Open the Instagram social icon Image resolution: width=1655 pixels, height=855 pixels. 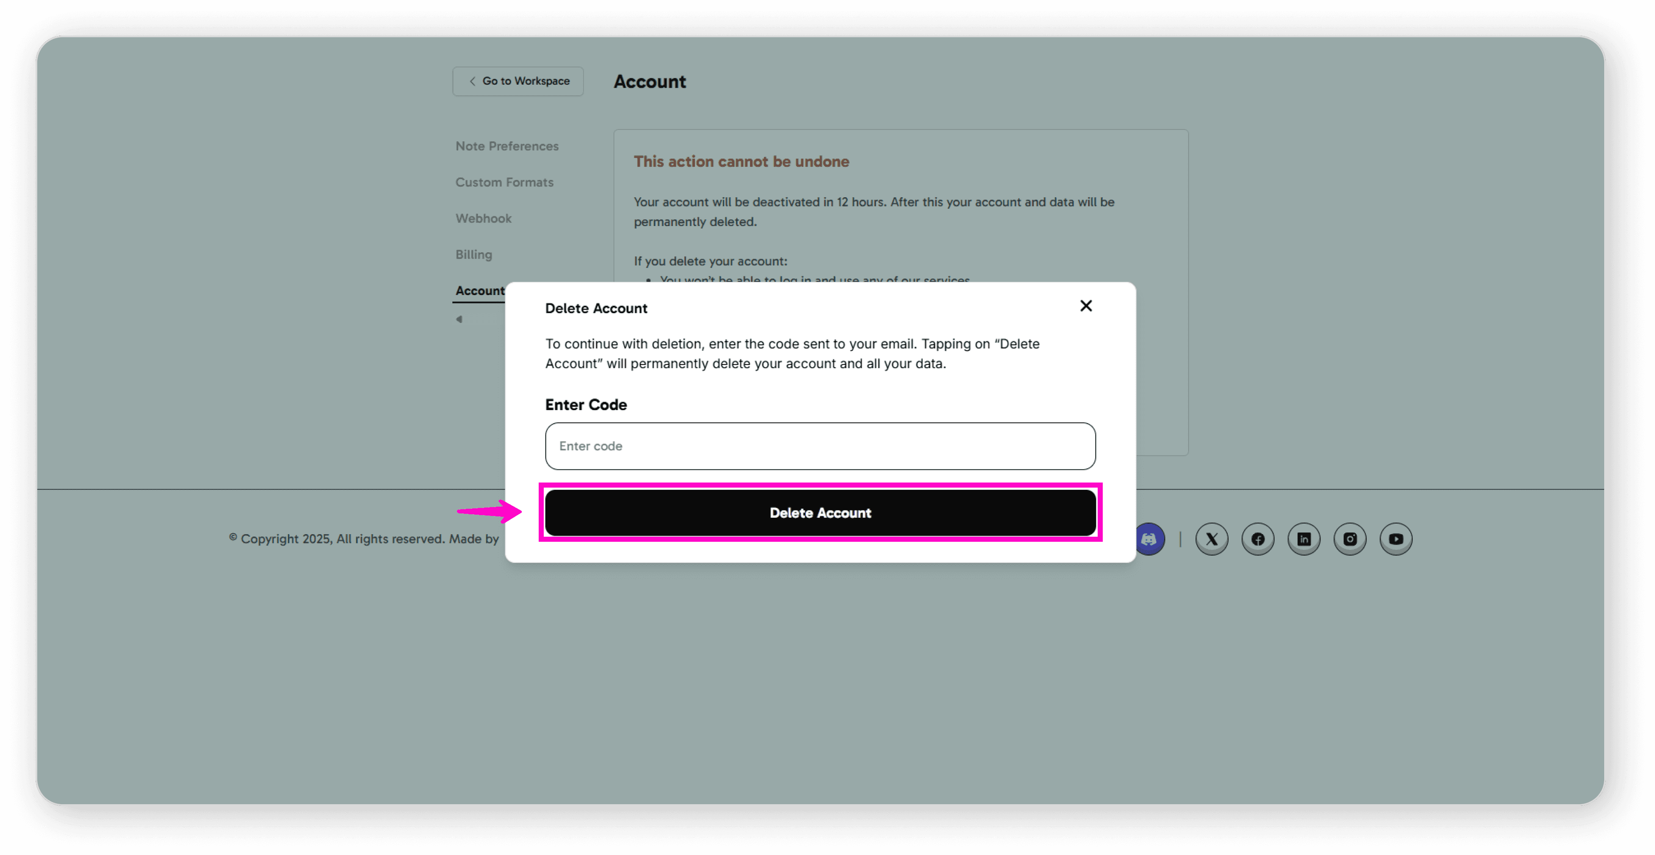click(x=1350, y=539)
